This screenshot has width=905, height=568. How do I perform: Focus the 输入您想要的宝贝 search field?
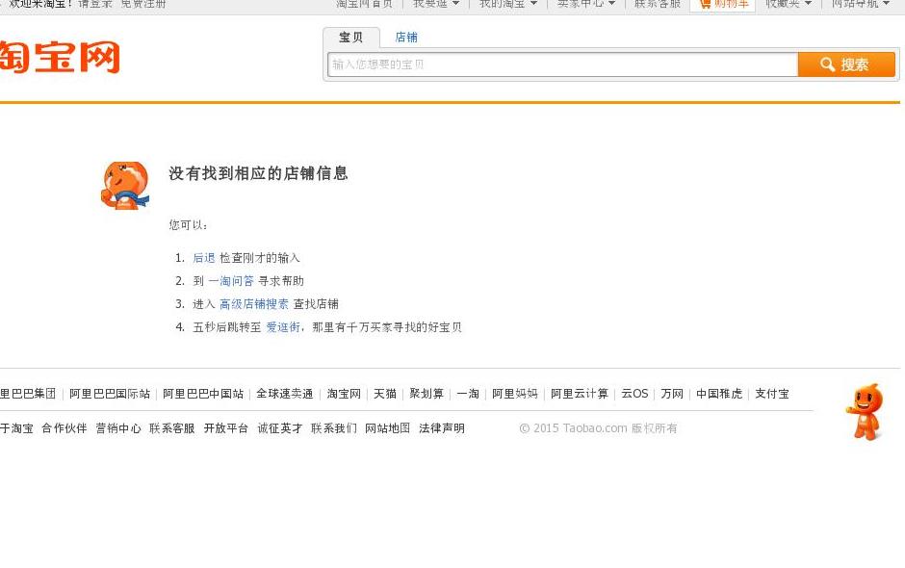click(563, 65)
